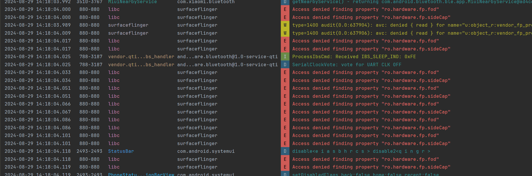Viewport: 532px width, 176px height.
Task: Click the D debug badge on SerialClockVote row
Action: [285, 65]
